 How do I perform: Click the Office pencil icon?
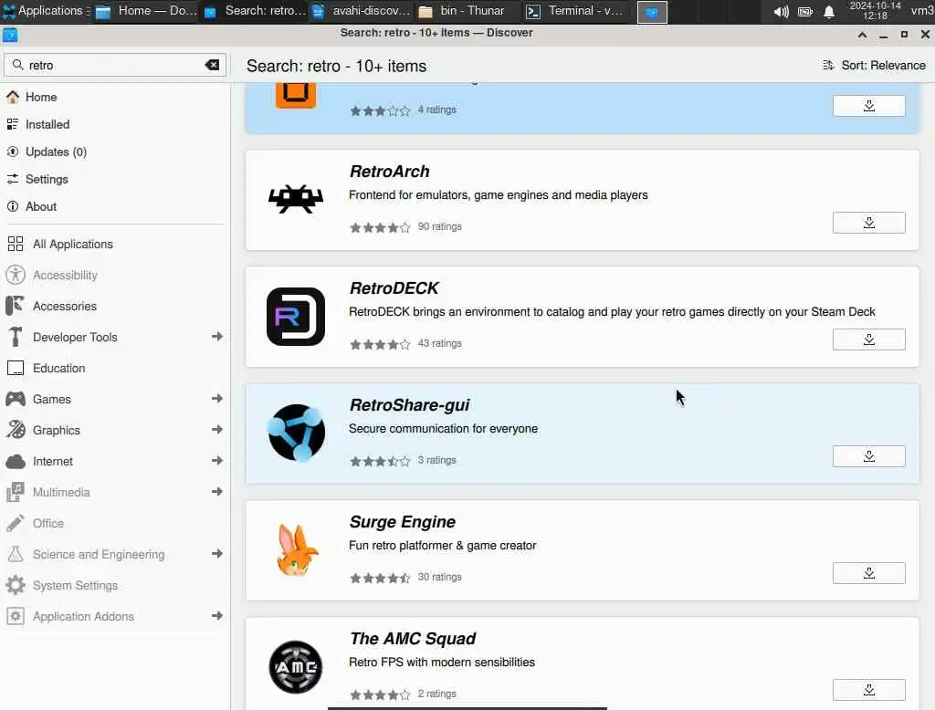pyautogui.click(x=16, y=523)
